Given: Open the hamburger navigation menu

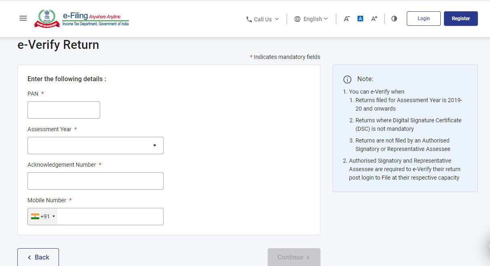Looking at the screenshot, I should click(x=23, y=18).
